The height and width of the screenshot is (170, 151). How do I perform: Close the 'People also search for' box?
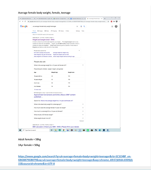79,51
